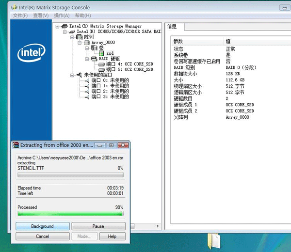Click the disk icon for 端口 5
Image resolution: width=291 pixels, height=252 pixels.
click(x=101, y=70)
